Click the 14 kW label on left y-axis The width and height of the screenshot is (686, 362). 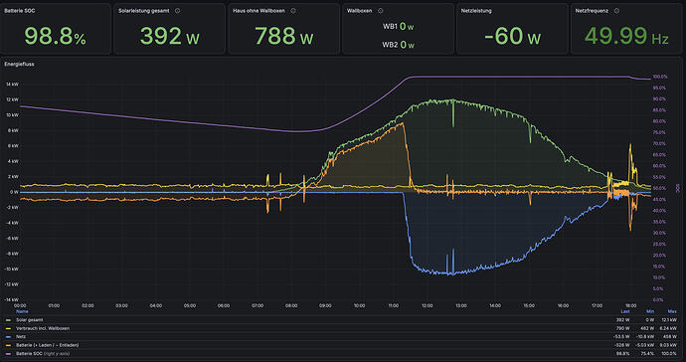(12, 85)
